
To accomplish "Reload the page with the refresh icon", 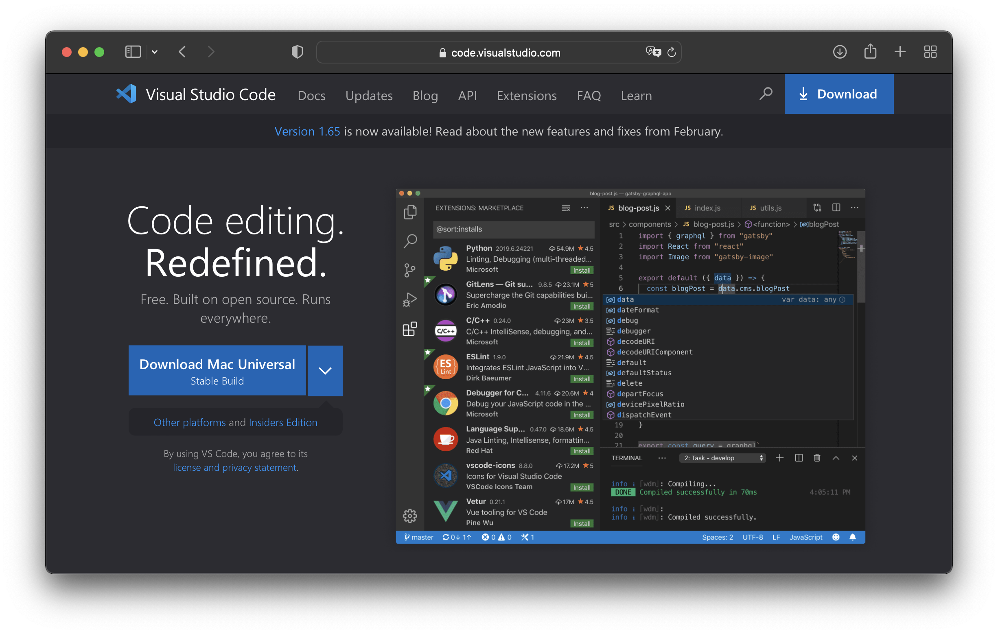I will (x=672, y=52).
